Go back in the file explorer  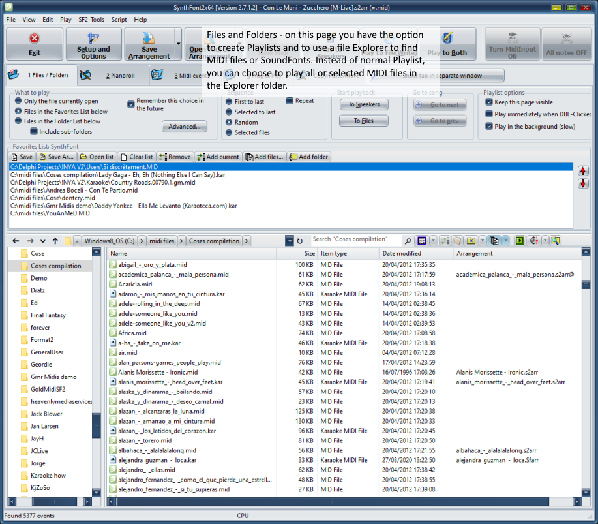pyautogui.click(x=16, y=241)
